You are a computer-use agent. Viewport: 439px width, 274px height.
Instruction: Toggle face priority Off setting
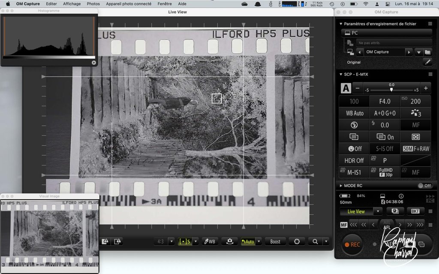[355, 149]
